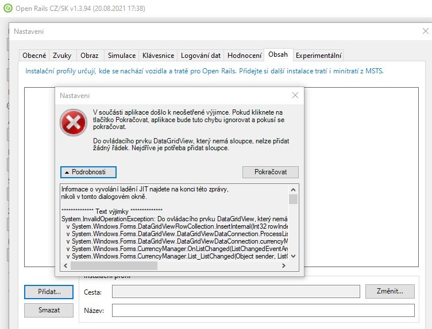Click the Přidat... button
Image resolution: width=432 pixels, height=329 pixels.
point(49,292)
